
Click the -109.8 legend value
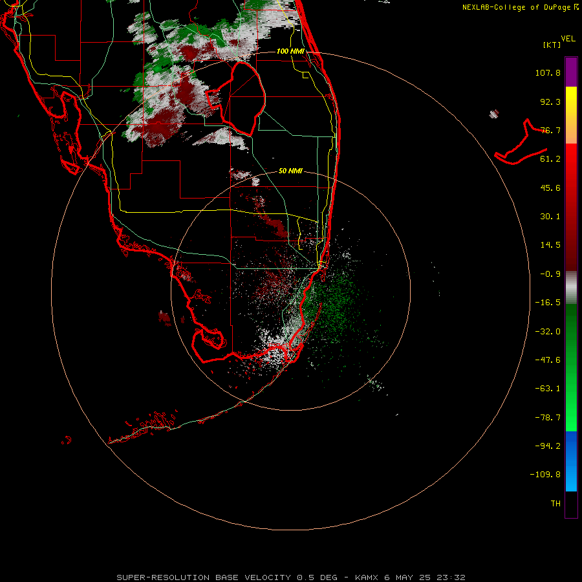tap(546, 475)
